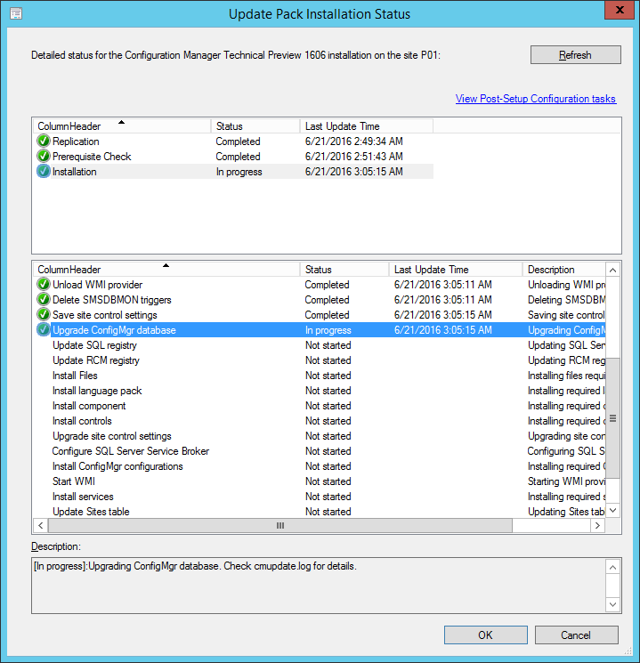
Task: Select the Save site control settings row
Action: (x=320, y=314)
